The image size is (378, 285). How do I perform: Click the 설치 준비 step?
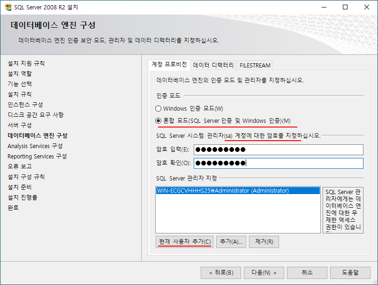pos(20,187)
